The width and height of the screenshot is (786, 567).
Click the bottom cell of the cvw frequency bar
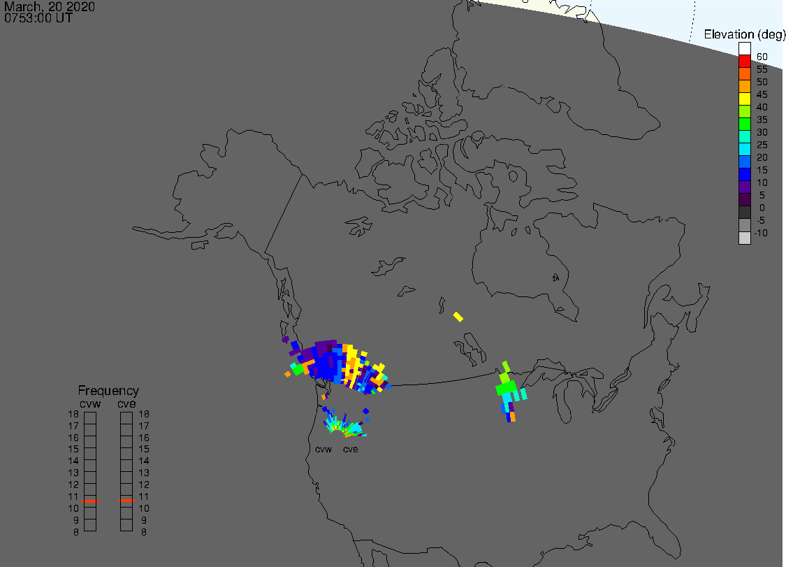90,525
